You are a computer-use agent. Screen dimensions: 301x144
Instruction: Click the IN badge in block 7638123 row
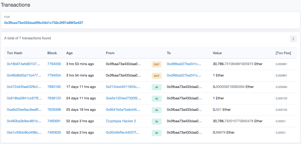[x=157, y=99]
